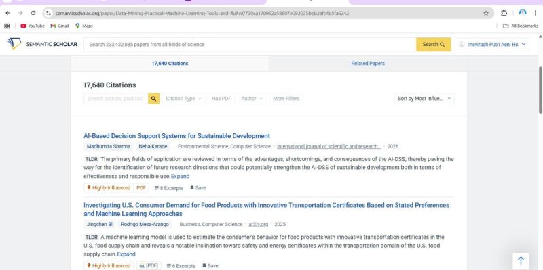Viewport: 543px width, 270px height.
Task: Go back with the browser back arrow
Action: click(7, 13)
